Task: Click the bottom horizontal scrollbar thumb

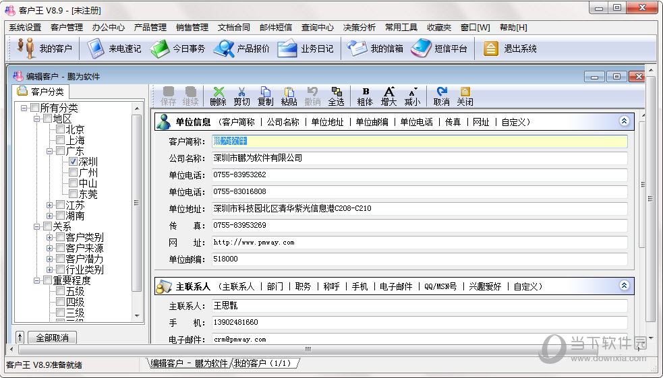Action: [x=308, y=349]
